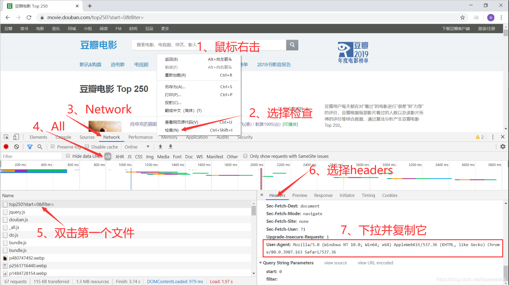This screenshot has height=285, width=509.
Task: Filter requests by JS
Action: pos(129,157)
